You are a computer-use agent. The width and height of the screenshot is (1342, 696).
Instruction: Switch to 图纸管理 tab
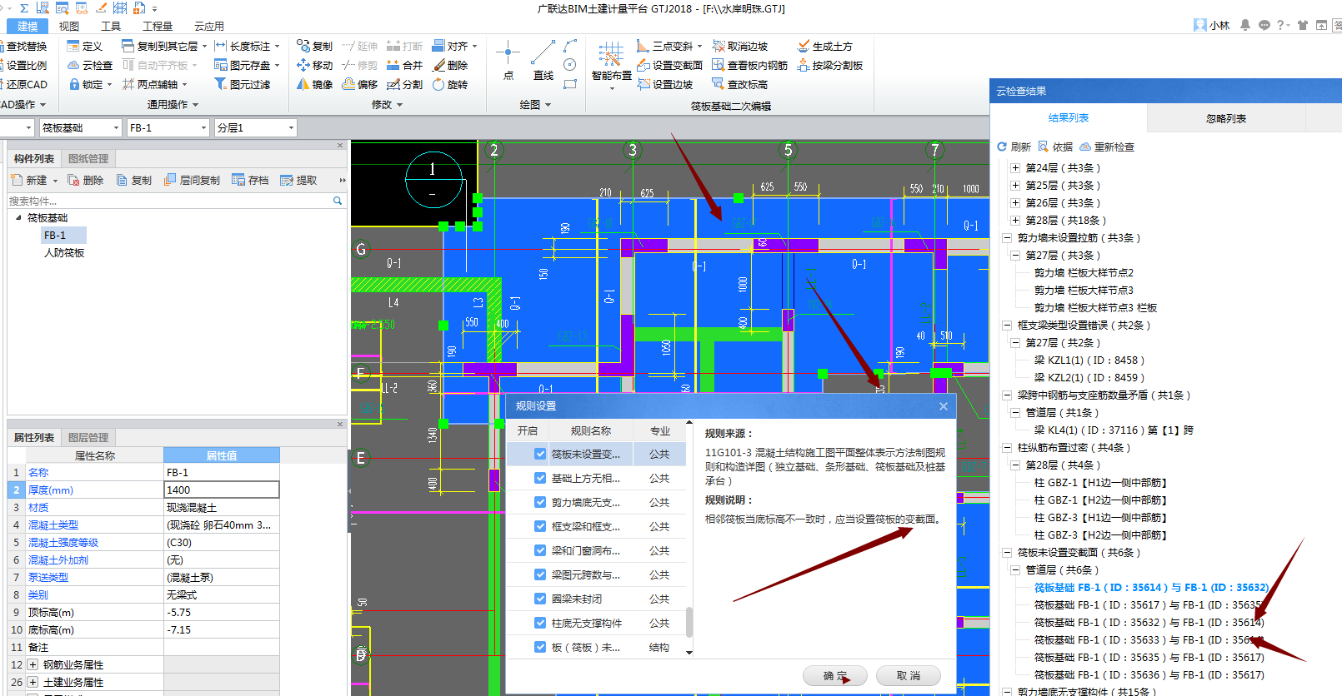click(88, 158)
